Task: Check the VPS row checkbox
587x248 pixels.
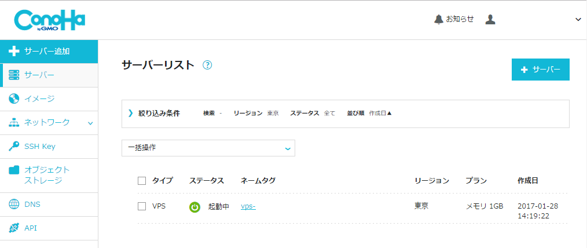Action: tap(142, 206)
